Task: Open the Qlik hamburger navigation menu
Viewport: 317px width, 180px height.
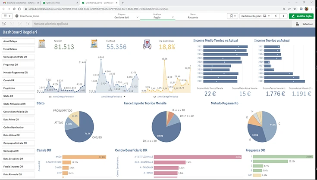Action: 7,16
